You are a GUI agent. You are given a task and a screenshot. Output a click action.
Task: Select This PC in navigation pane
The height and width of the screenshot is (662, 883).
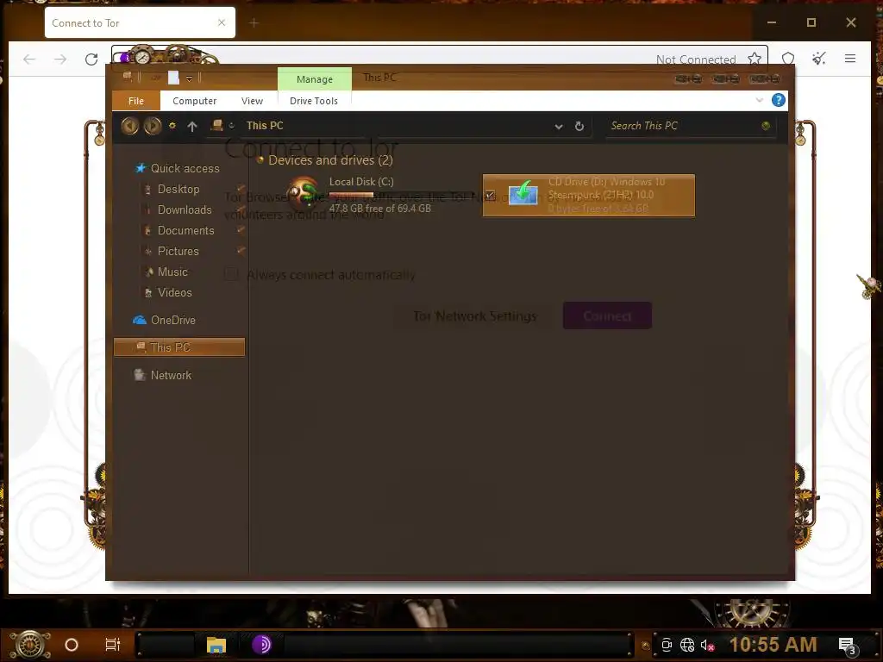click(179, 347)
